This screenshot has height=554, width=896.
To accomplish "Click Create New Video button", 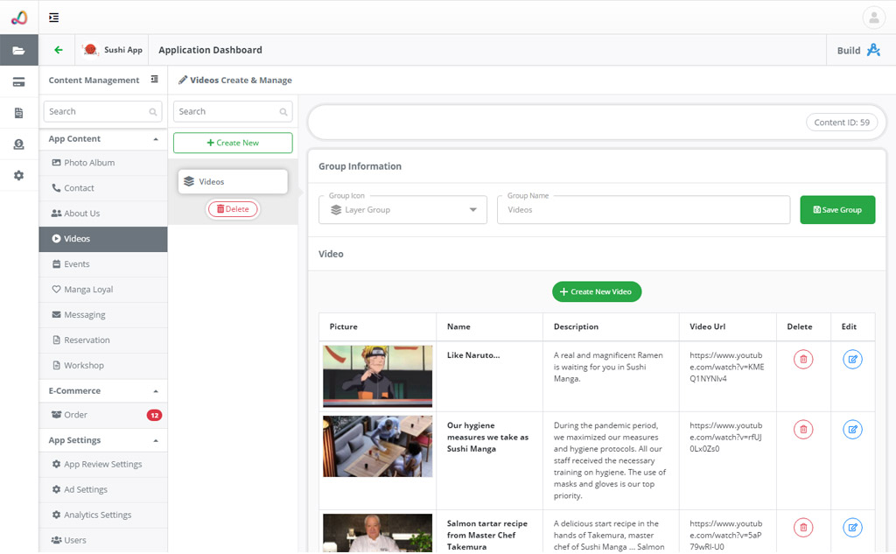I will 597,291.
